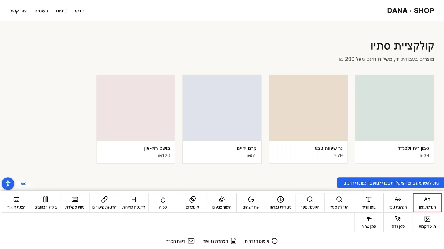Viewport: 444px width, 249px height.
Task: Click the blue keyboard arrows hint banner
Action: point(391,183)
